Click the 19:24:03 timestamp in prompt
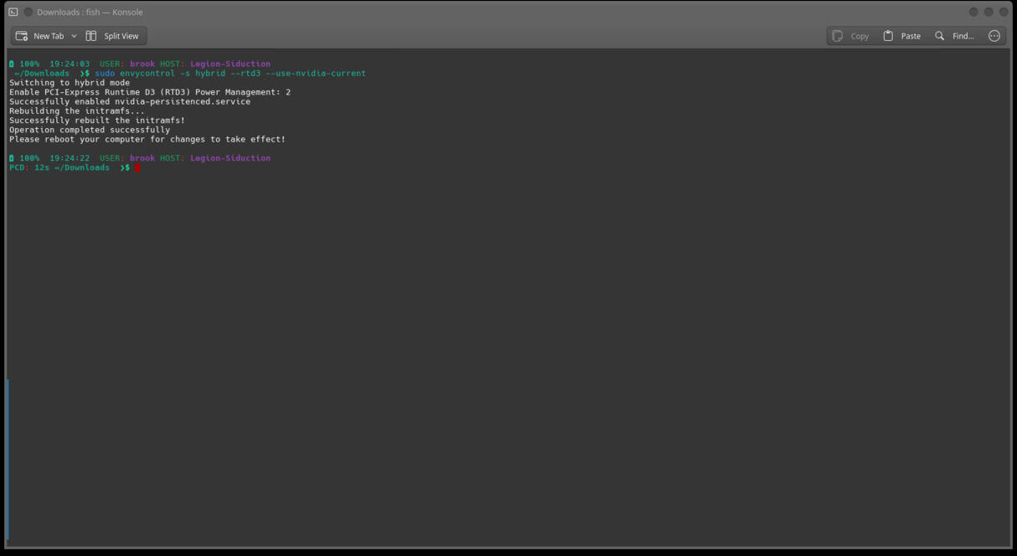Image resolution: width=1017 pixels, height=556 pixels. [70, 64]
